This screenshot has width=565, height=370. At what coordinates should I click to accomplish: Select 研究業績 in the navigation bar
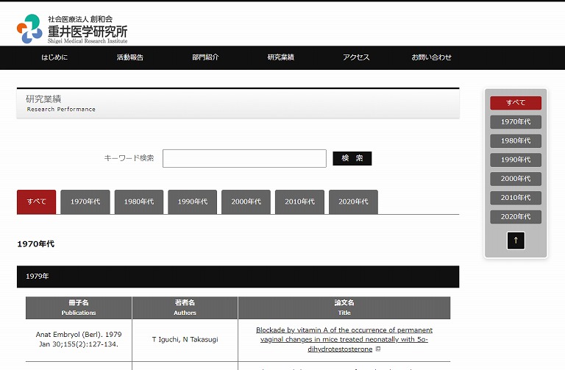tap(280, 57)
